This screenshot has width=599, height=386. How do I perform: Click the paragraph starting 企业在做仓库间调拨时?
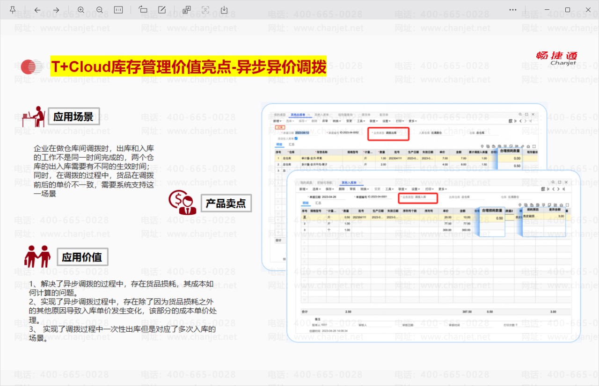[x=94, y=171]
